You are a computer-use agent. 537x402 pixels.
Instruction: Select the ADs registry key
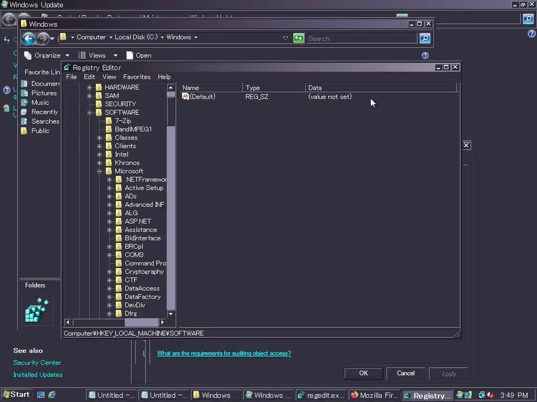[x=131, y=196]
